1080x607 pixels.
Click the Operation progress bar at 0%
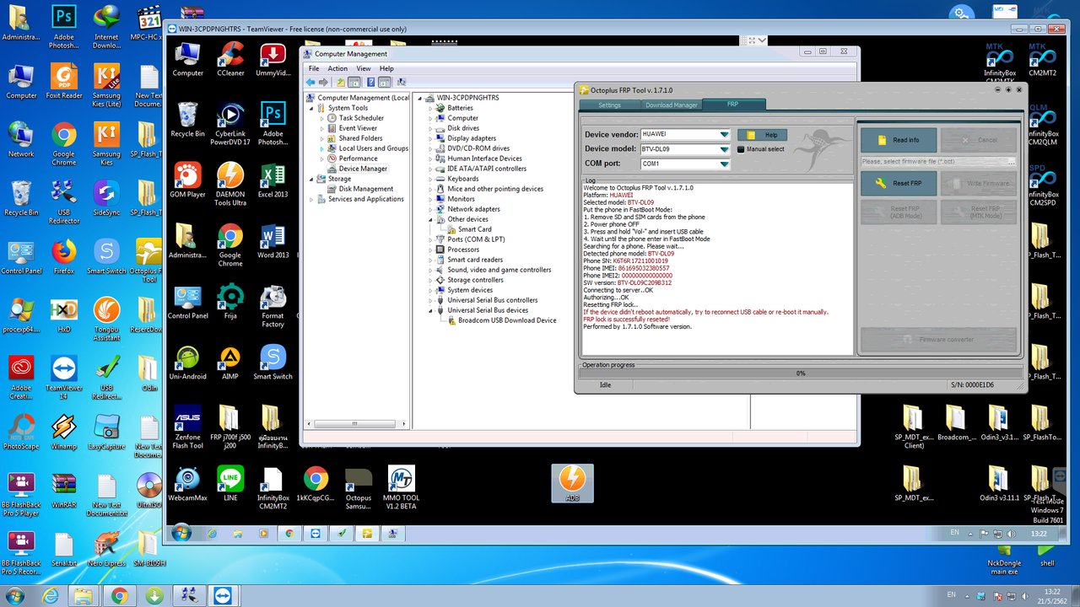coord(800,373)
